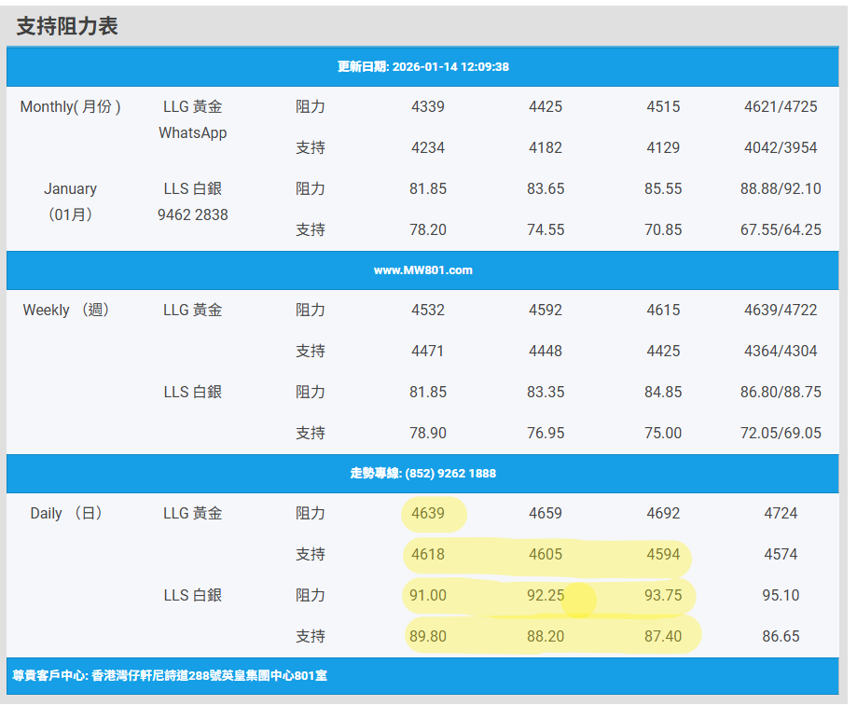The width and height of the screenshot is (857, 705).
Task: Click the 支持阻力表 page heading
Action: point(67,26)
